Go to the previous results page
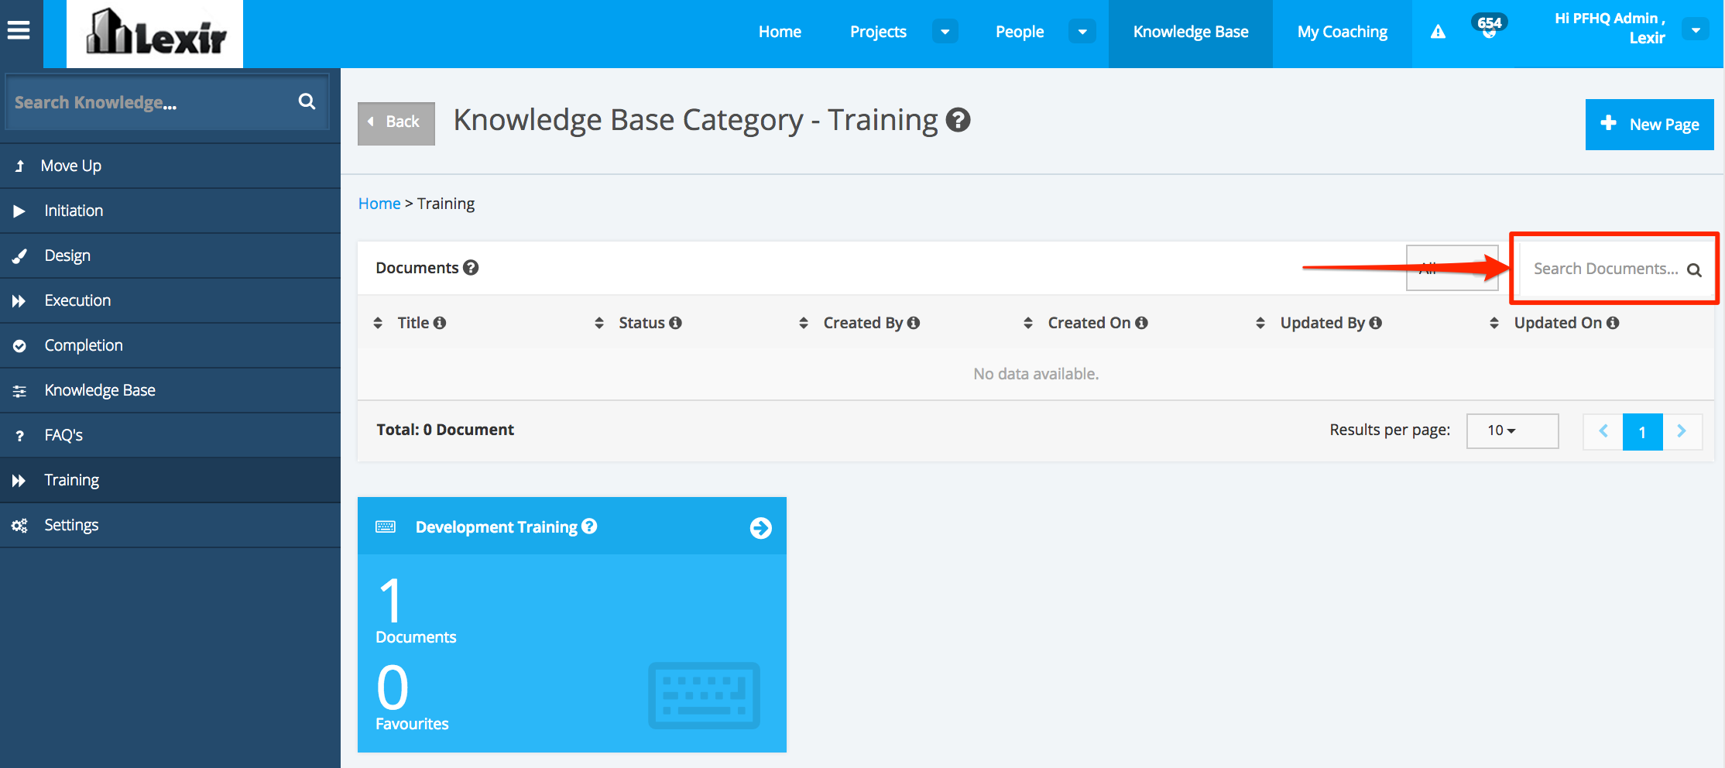1725x768 pixels. [1603, 431]
